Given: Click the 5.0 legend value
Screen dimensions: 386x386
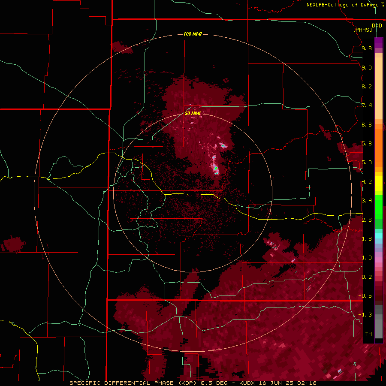Looking at the screenshot, I should click(367, 163).
